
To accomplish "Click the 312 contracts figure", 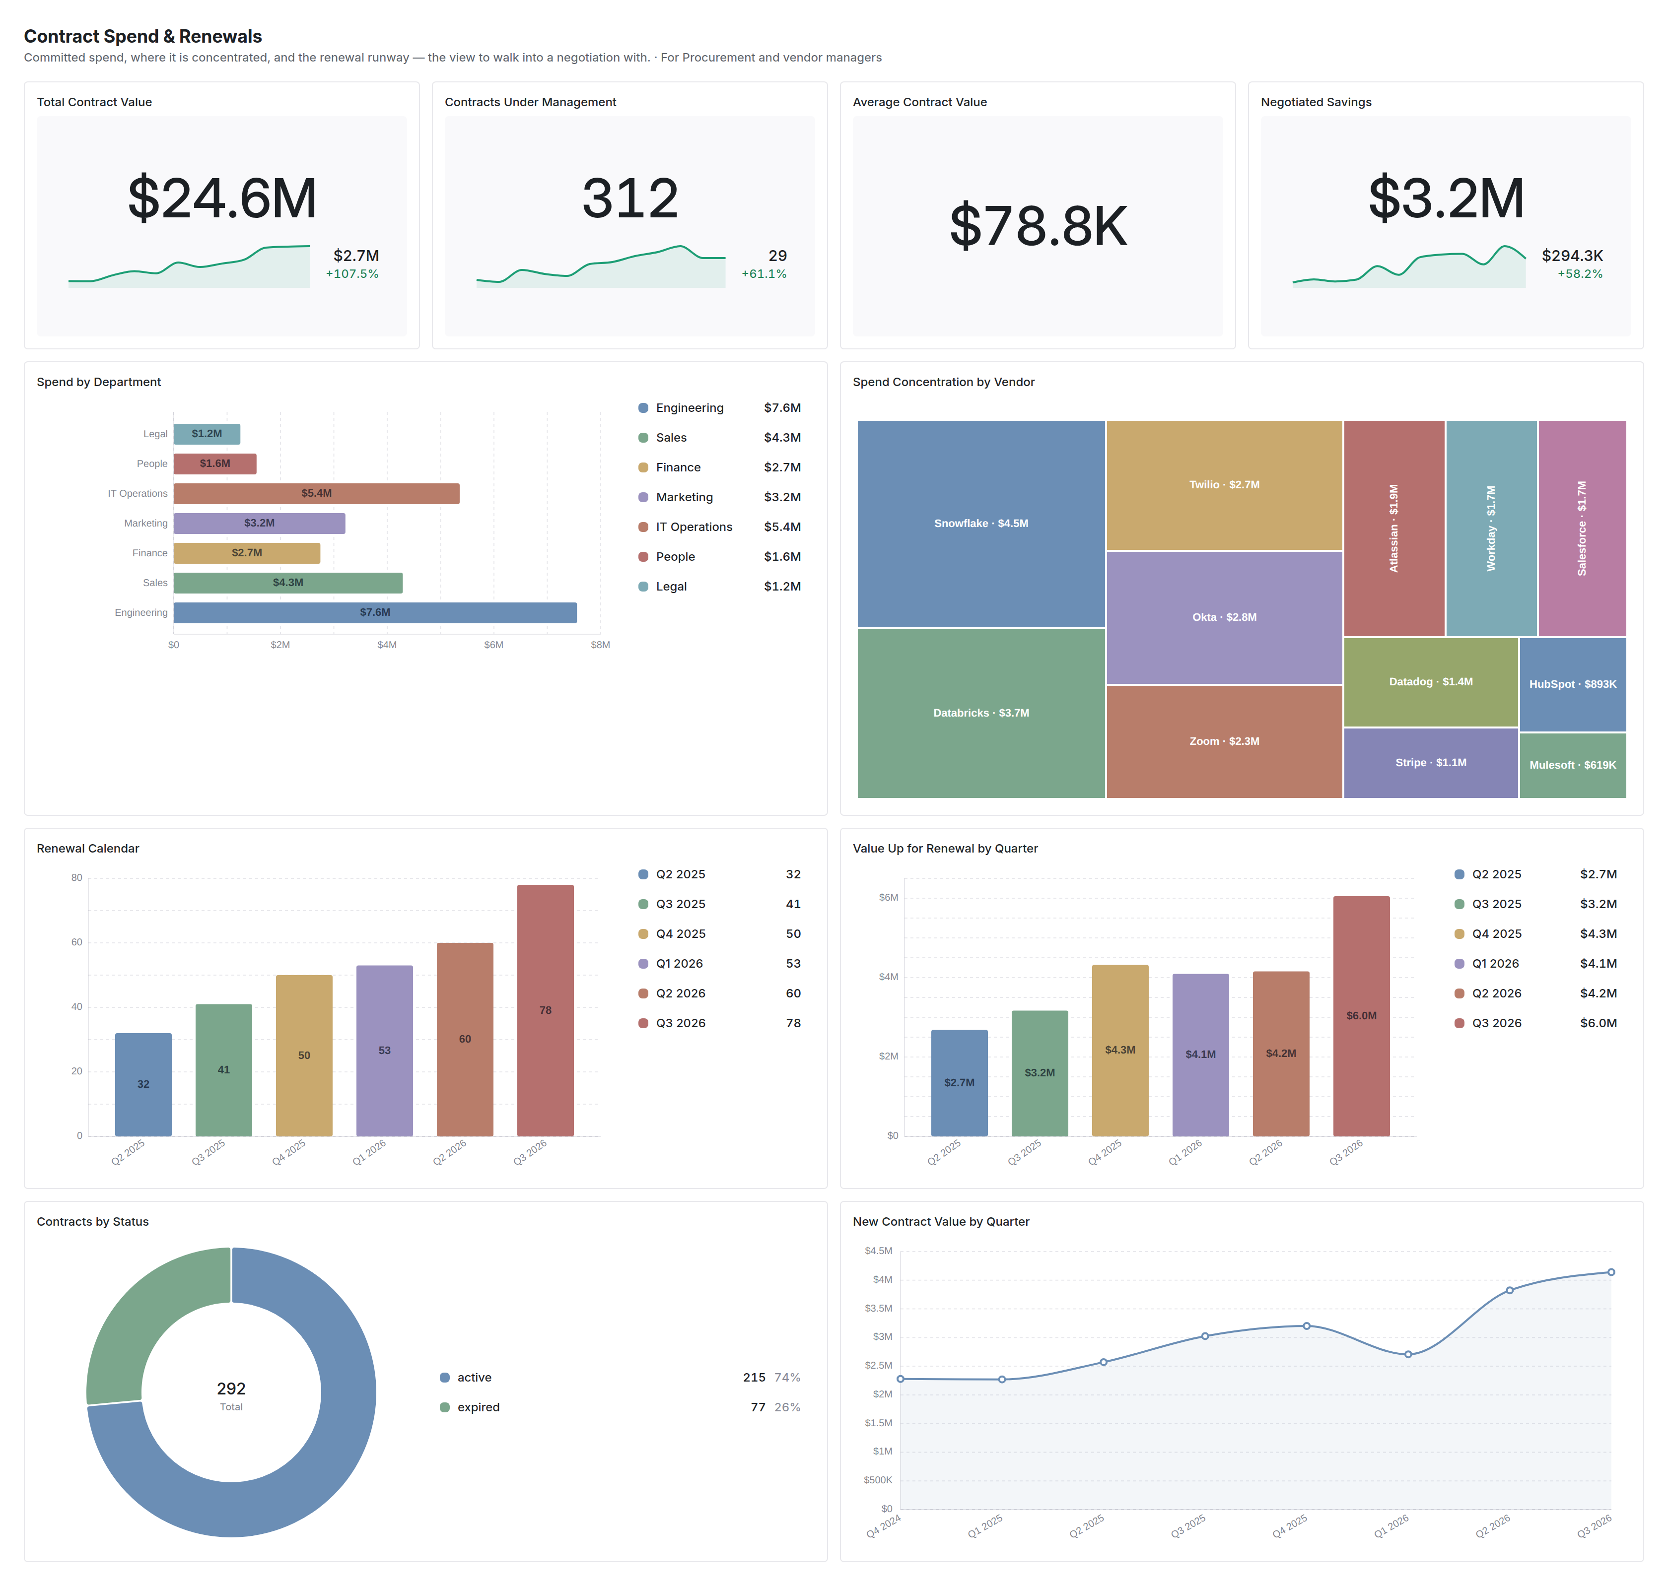I will click(x=630, y=198).
